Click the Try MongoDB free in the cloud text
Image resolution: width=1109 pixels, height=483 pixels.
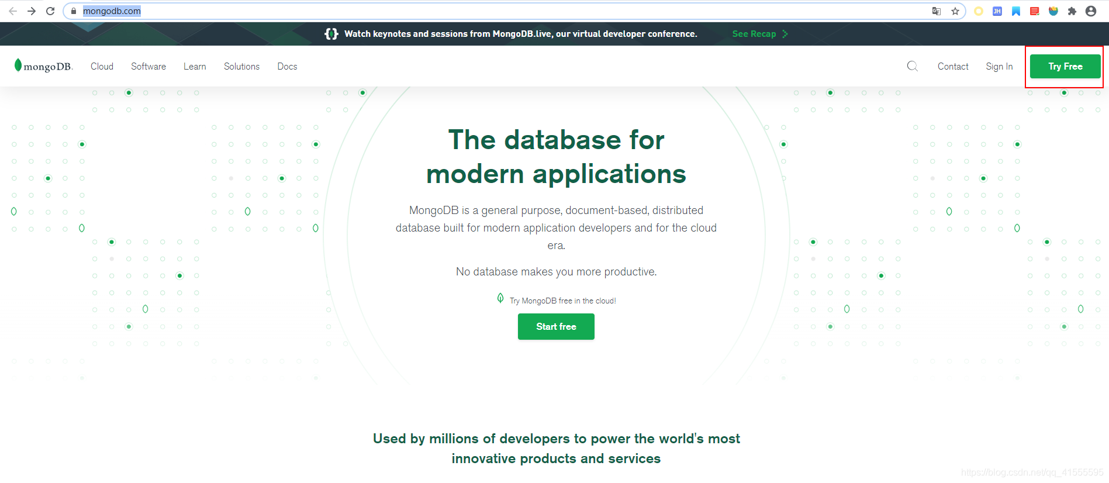[x=563, y=301]
